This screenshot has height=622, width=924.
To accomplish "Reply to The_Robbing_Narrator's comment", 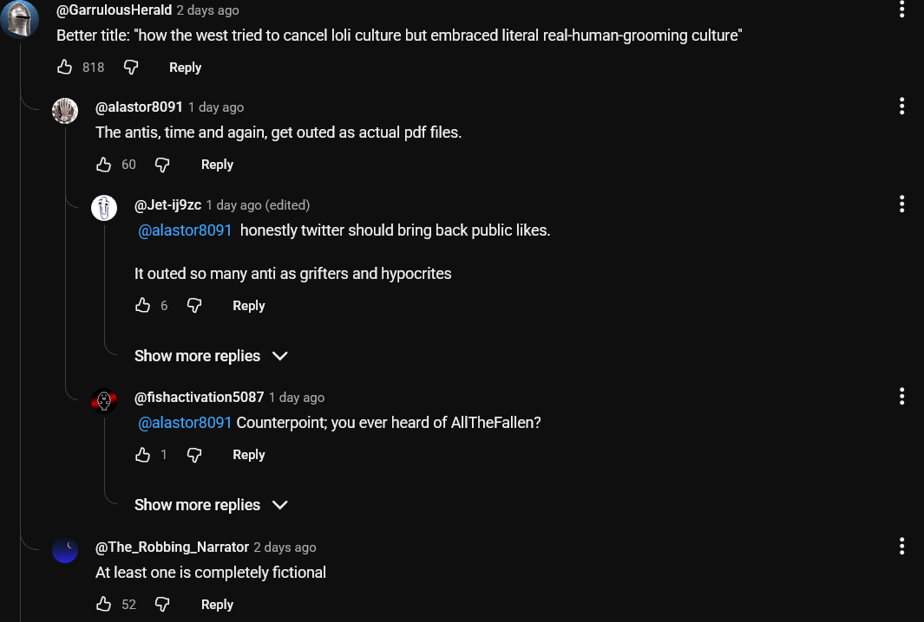I will [217, 605].
